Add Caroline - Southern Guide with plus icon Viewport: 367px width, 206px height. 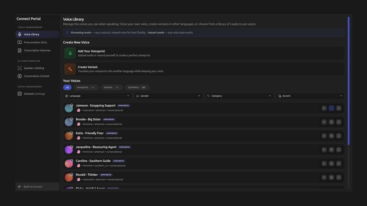(332, 164)
